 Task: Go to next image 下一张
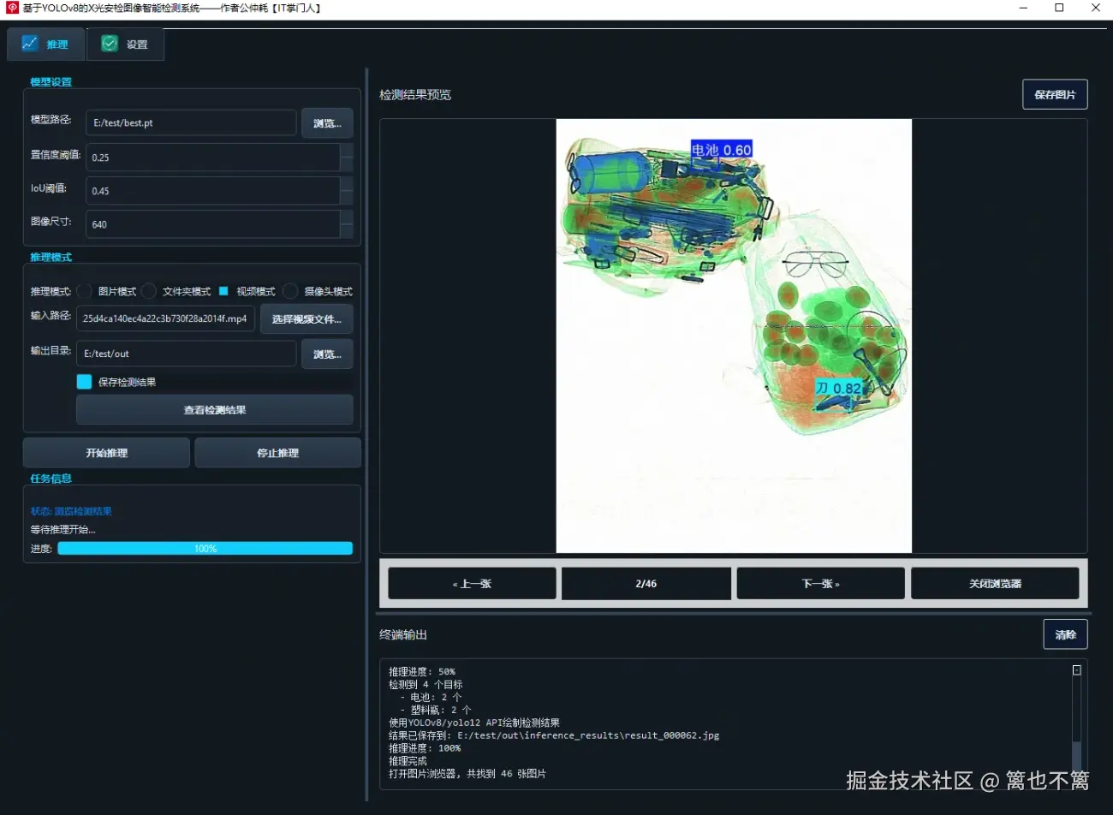(820, 584)
